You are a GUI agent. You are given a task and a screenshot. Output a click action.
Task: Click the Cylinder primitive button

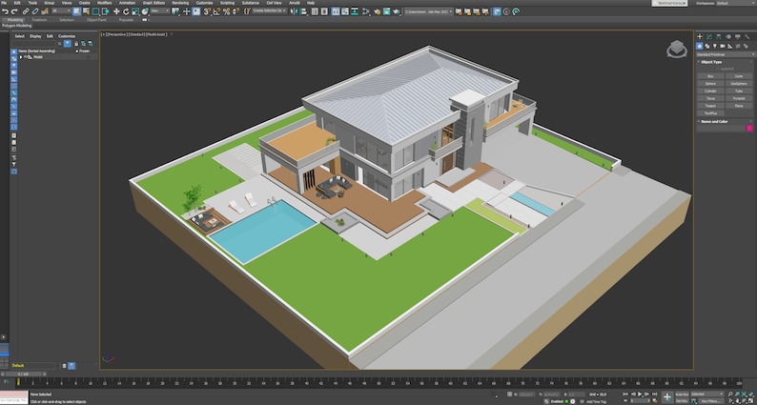(x=711, y=91)
